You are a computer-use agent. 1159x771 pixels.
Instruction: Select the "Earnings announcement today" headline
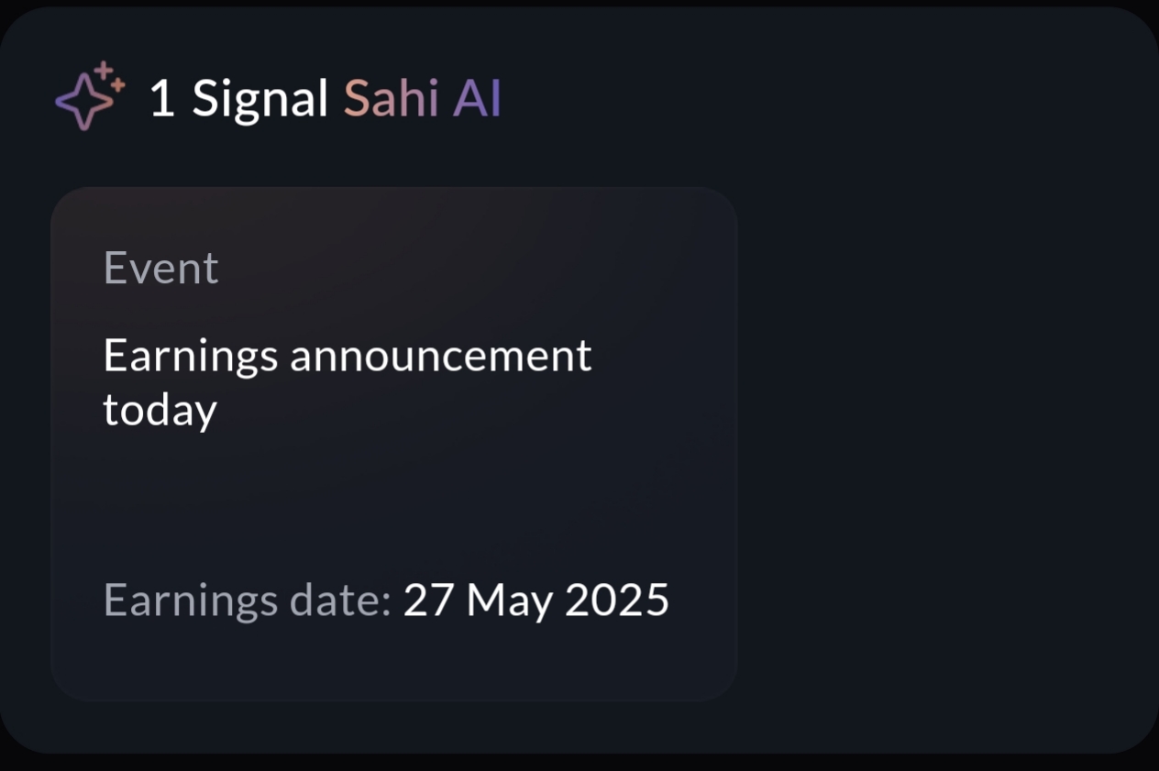(347, 381)
